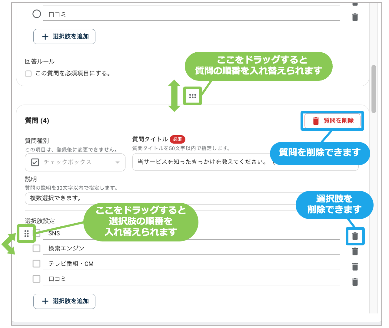This screenshot has width=389, height=328.
Task: Delete the lower 口コミ option trash icon
Action: tap(355, 282)
